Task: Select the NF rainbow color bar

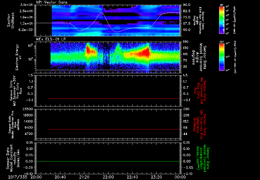Action: click(222, 20)
